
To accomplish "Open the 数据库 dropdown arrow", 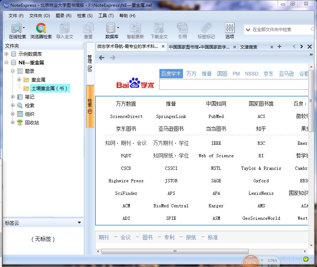I will [118, 28].
